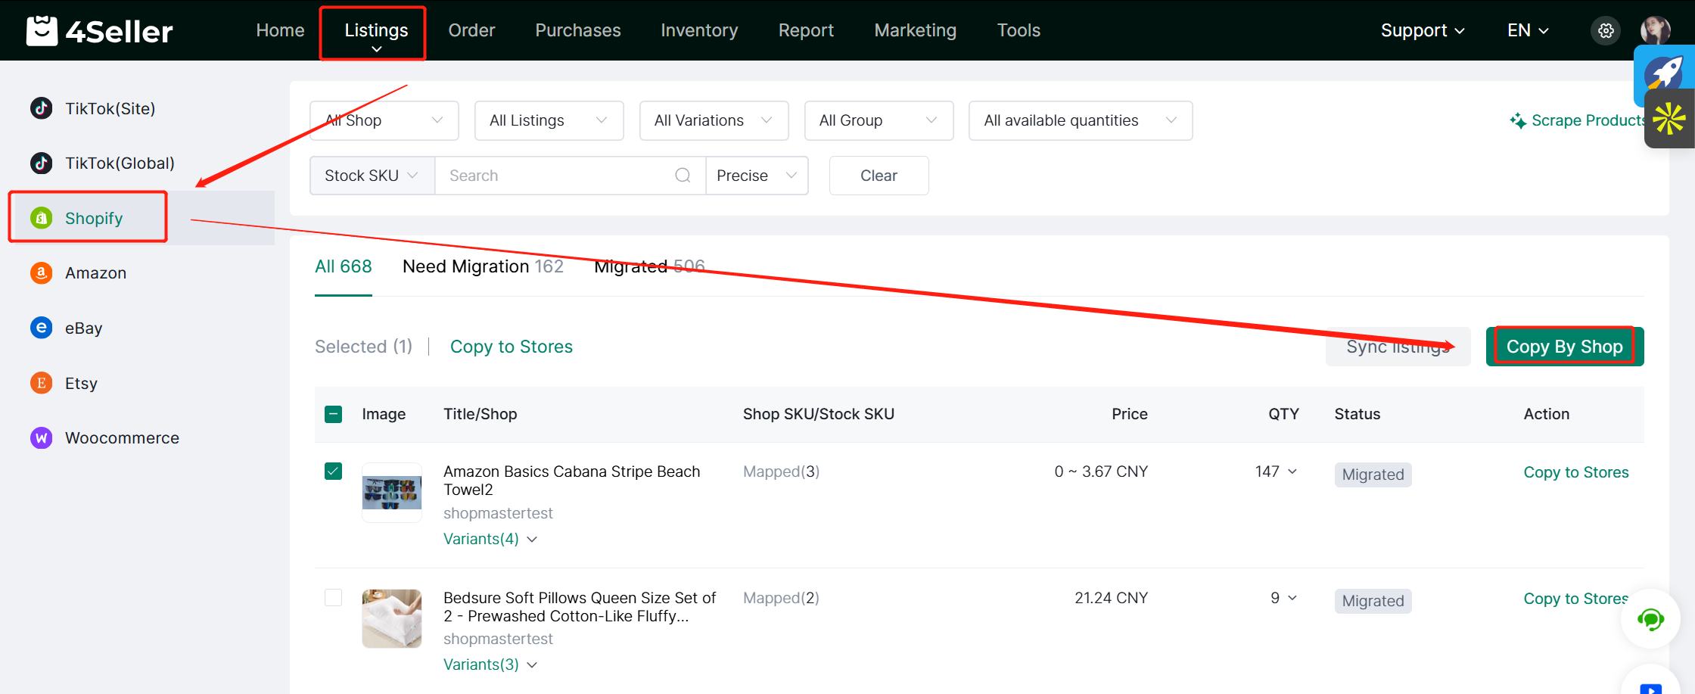Open the Bedsure pillows product thumbnail
This screenshot has height=694, width=1695.
point(392,618)
